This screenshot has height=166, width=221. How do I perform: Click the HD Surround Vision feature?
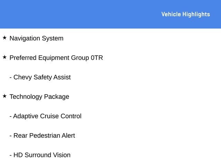click(x=42, y=155)
